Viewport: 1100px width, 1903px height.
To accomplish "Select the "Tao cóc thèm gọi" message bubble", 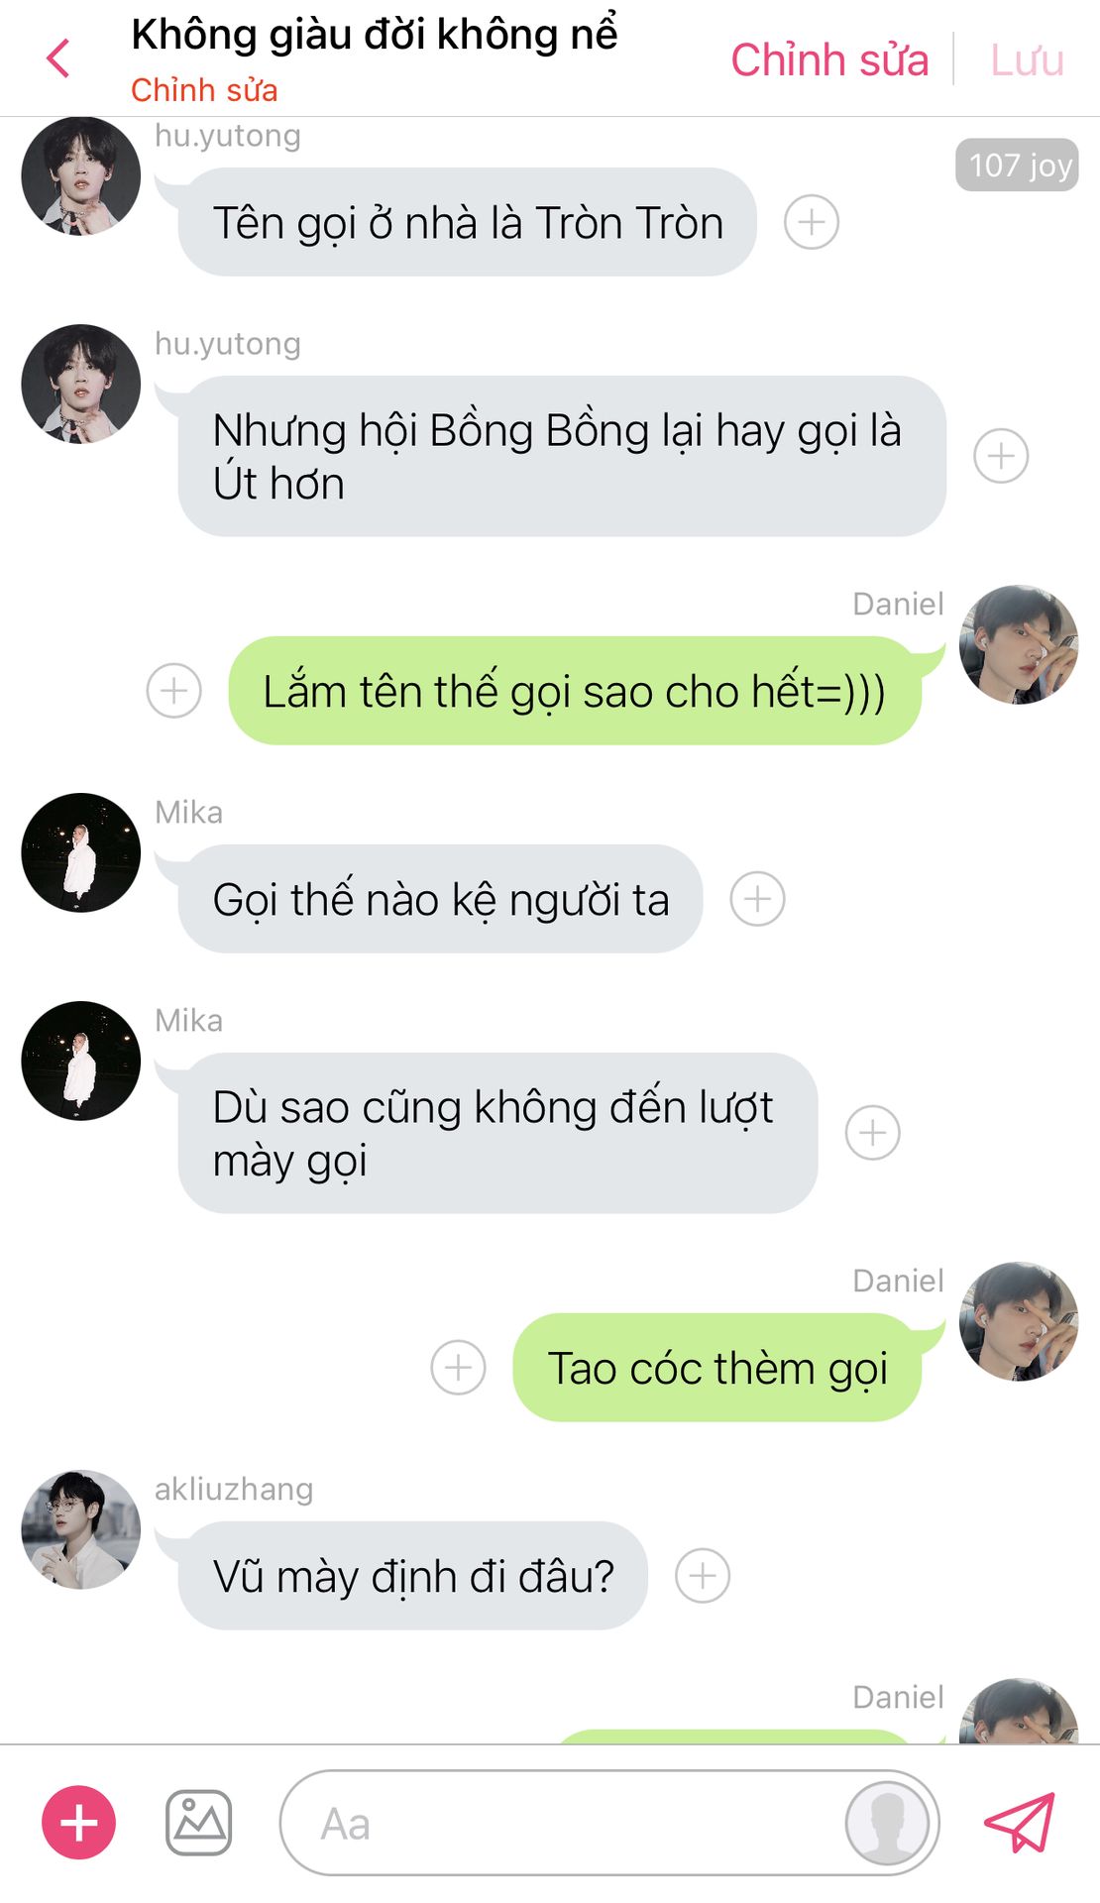I will click(717, 1368).
